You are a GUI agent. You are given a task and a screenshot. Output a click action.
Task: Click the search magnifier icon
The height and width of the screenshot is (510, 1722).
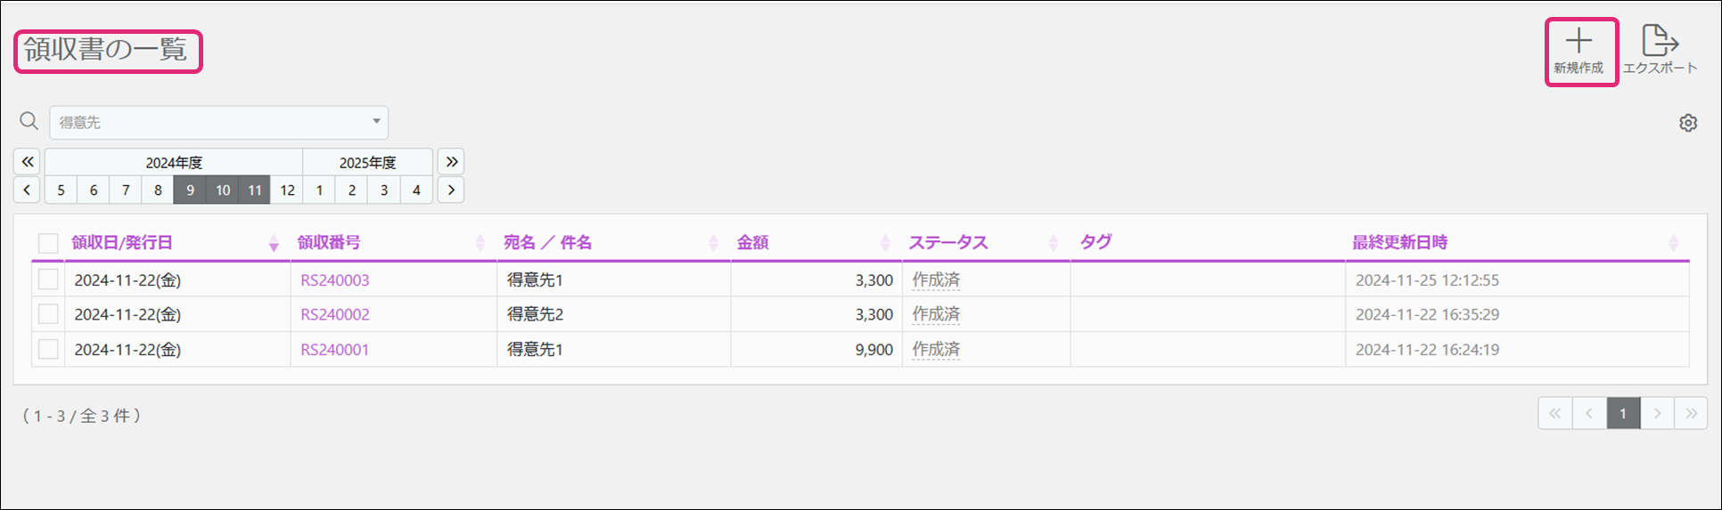29,121
